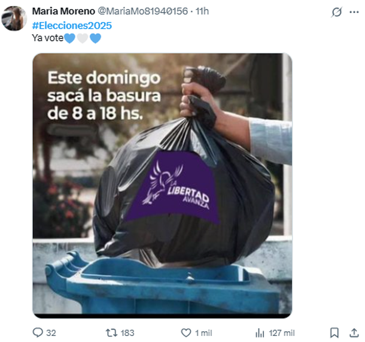Click the 11h post timestamp

click(202, 11)
